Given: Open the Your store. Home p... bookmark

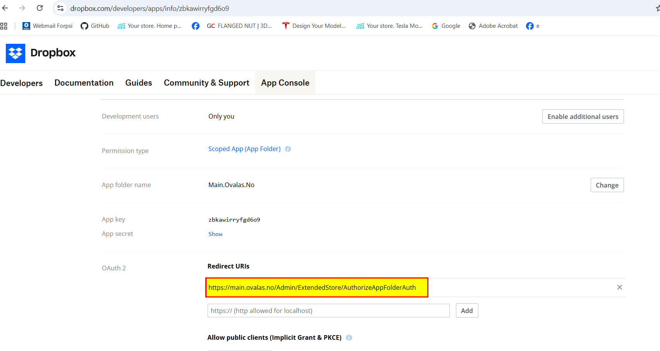Looking at the screenshot, I should 150,26.
